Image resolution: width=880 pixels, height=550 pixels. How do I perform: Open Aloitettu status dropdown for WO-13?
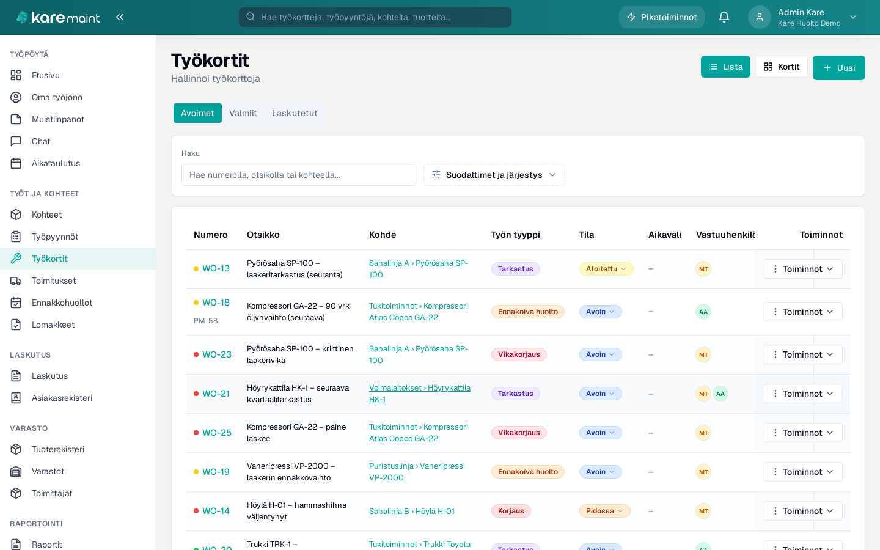pos(606,269)
